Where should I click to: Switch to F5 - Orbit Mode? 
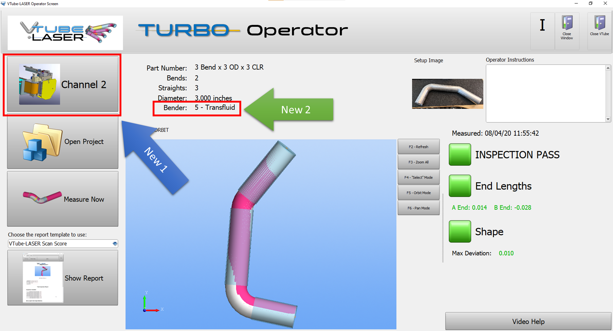coord(418,193)
